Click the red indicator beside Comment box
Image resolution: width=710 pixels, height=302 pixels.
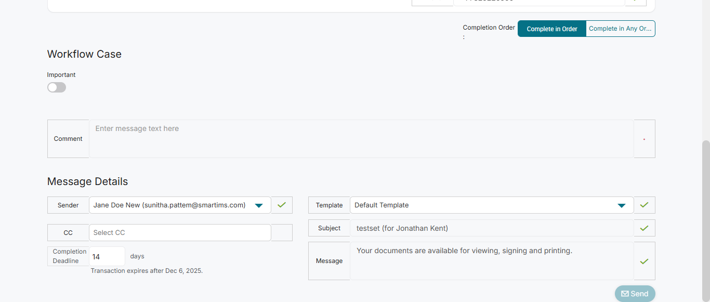click(x=644, y=139)
